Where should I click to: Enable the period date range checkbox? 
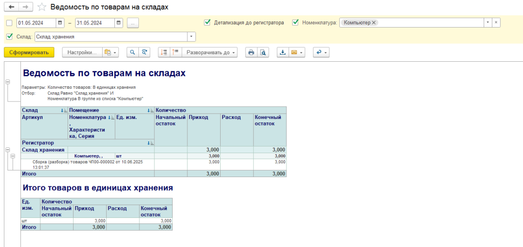click(x=9, y=23)
